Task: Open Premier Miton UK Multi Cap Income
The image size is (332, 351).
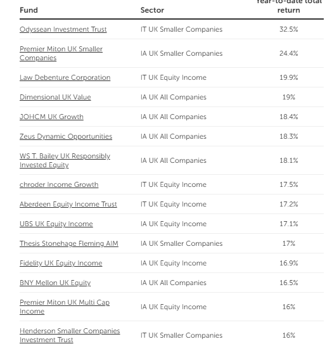Action: click(65, 307)
